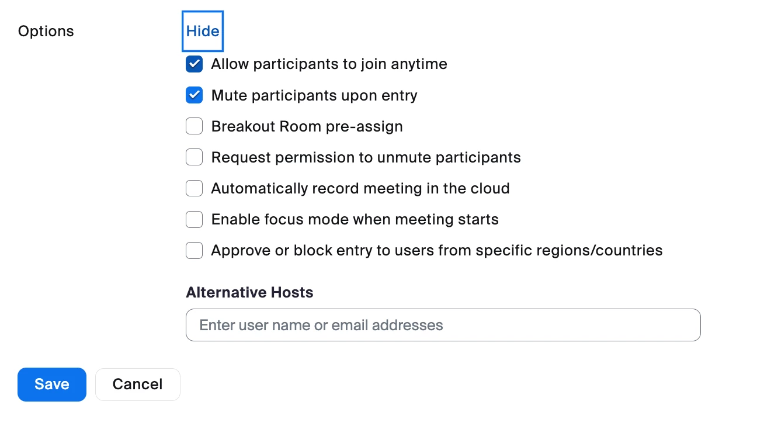Click the "Allow participants to join anytime" label text
The image size is (757, 422).
(329, 64)
